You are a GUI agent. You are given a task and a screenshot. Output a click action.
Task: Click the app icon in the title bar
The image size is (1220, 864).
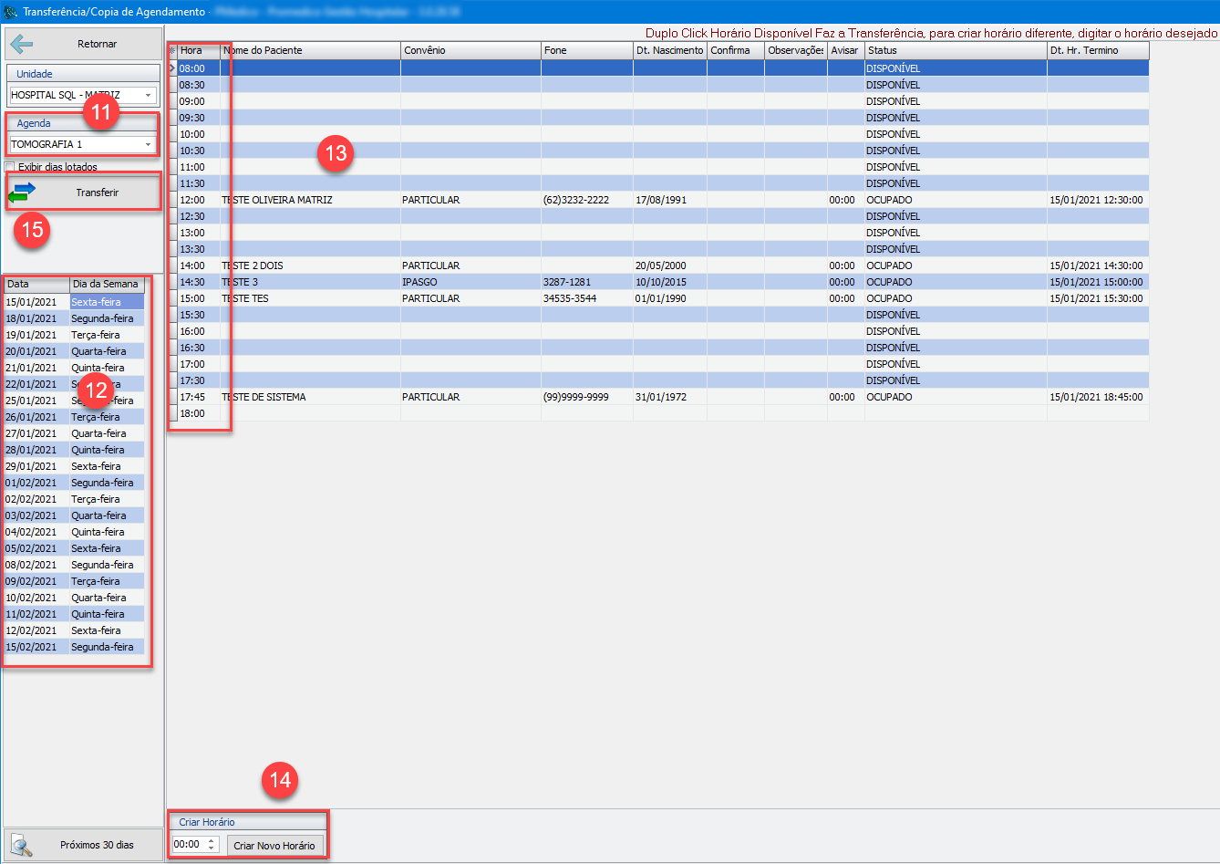pyautogui.click(x=11, y=12)
